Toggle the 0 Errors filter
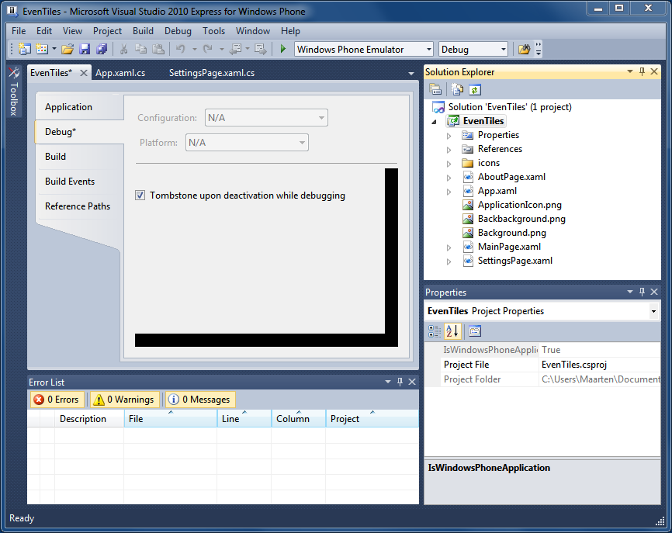The image size is (672, 533). (x=57, y=400)
